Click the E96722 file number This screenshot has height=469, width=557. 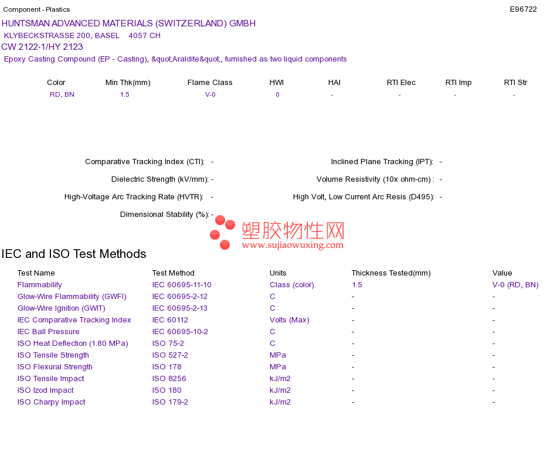[x=523, y=9]
